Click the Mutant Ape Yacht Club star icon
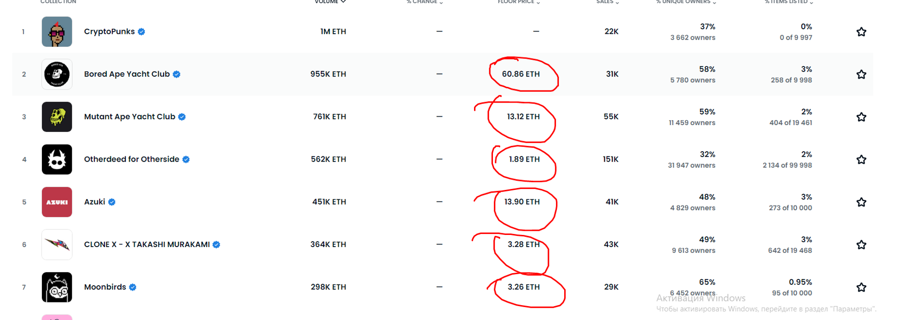The height and width of the screenshot is (320, 902). 861,117
